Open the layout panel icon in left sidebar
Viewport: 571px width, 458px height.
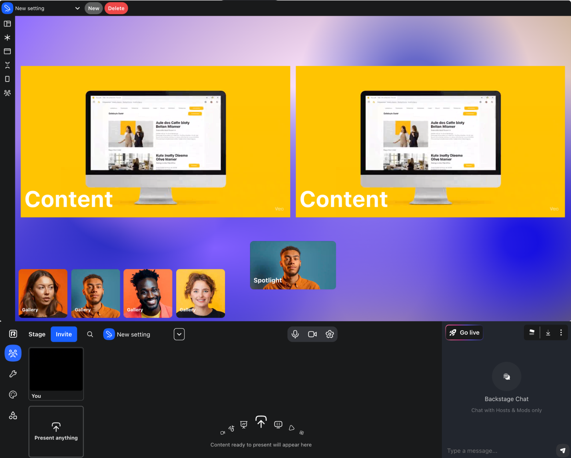coord(7,24)
